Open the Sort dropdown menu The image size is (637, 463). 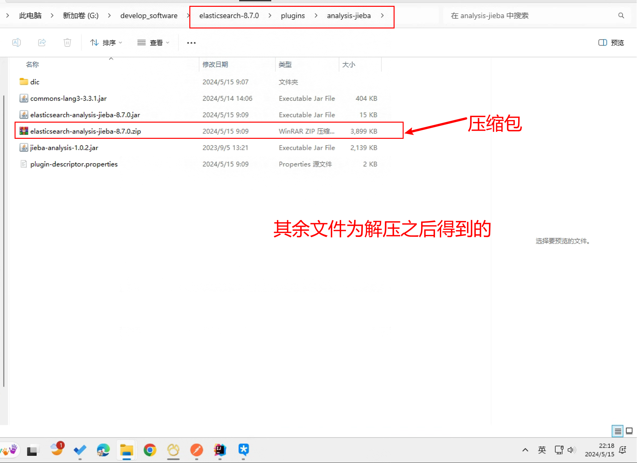(x=106, y=42)
